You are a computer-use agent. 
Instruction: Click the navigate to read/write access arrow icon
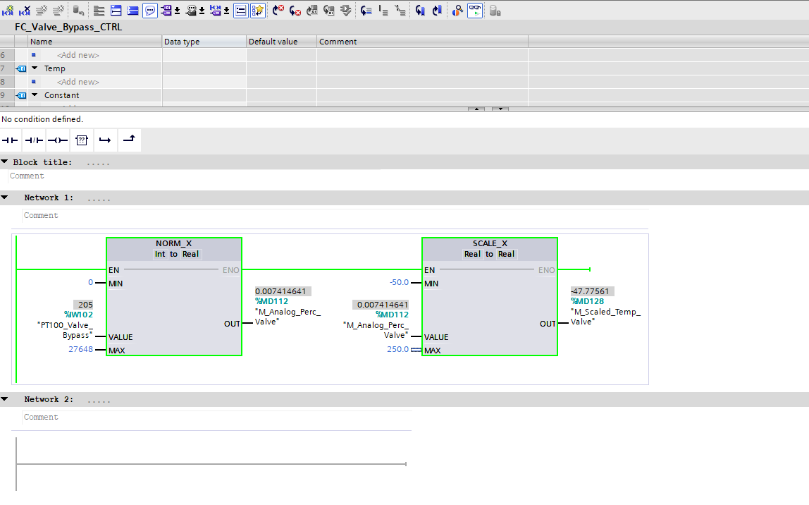366,11
